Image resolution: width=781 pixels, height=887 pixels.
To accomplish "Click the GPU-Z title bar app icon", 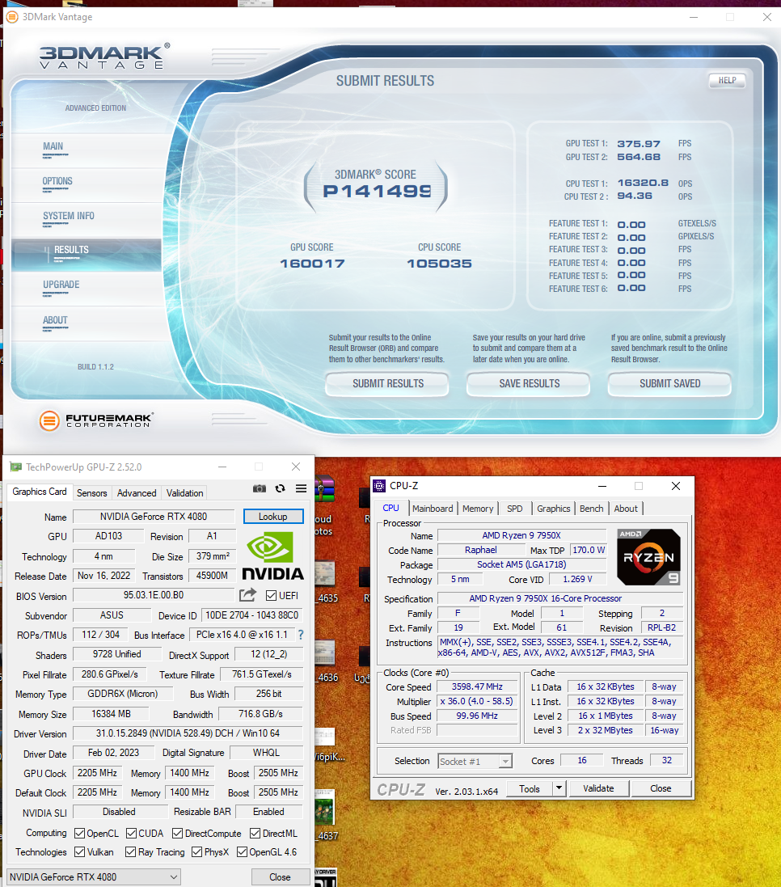I will click(16, 467).
